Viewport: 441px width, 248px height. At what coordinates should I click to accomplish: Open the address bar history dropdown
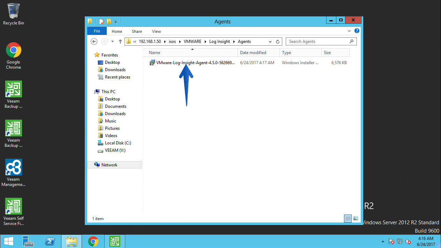270,42
